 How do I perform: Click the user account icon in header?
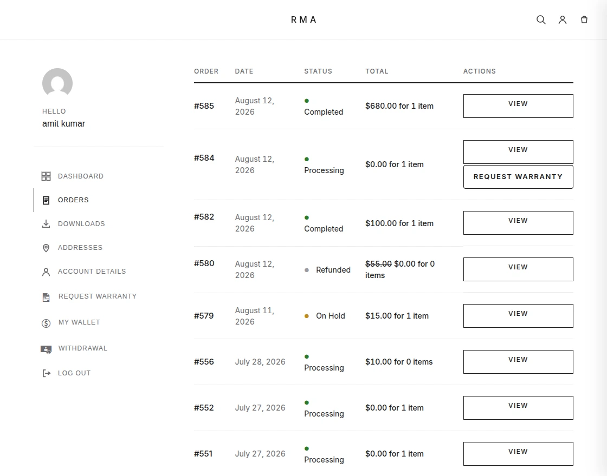click(563, 19)
